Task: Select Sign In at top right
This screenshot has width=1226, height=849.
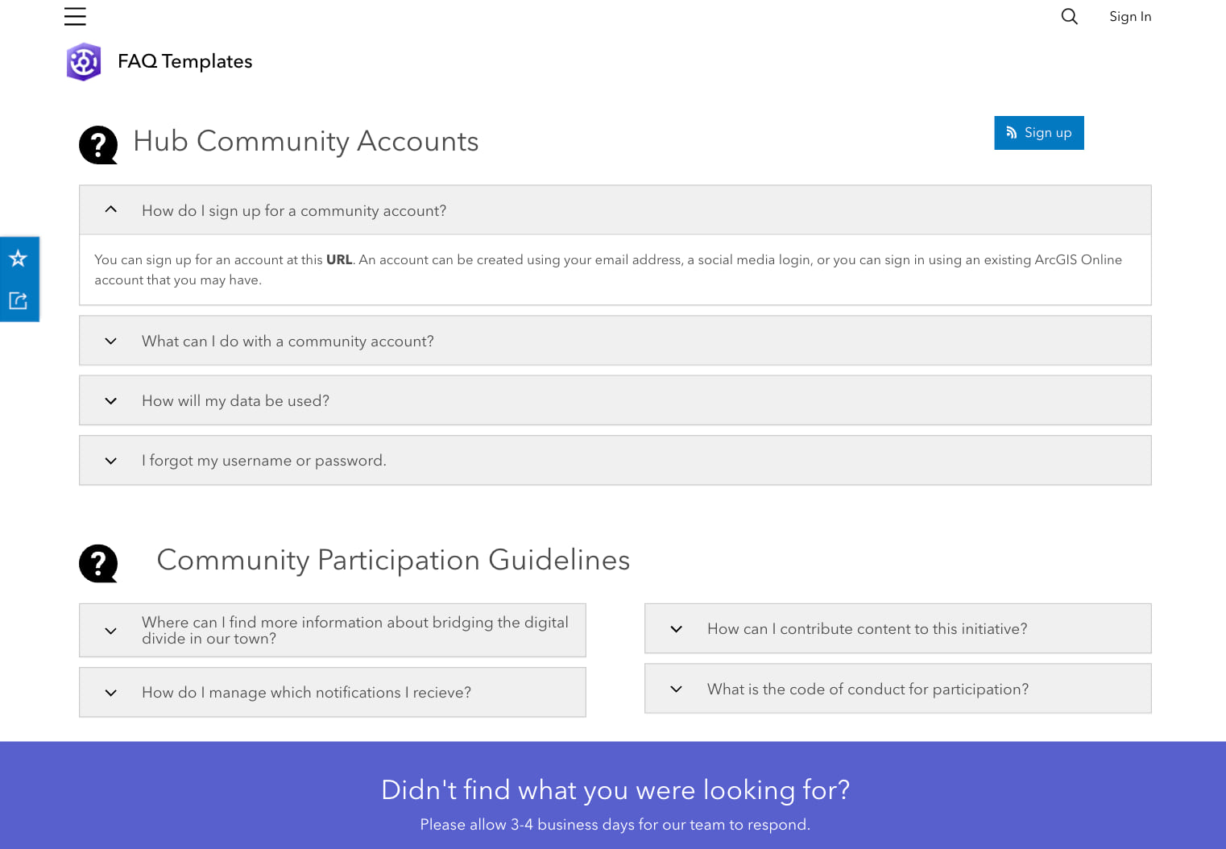Action: tap(1129, 16)
